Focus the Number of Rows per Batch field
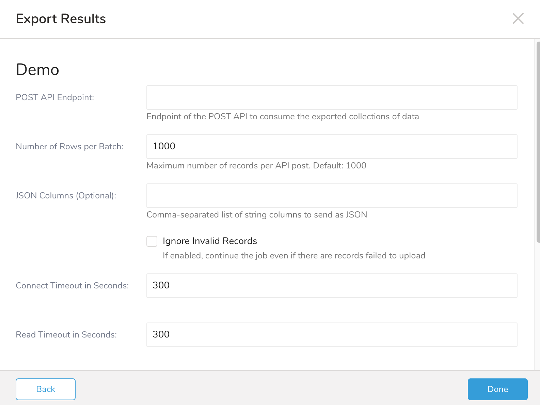The width and height of the screenshot is (540, 405). [x=332, y=147]
